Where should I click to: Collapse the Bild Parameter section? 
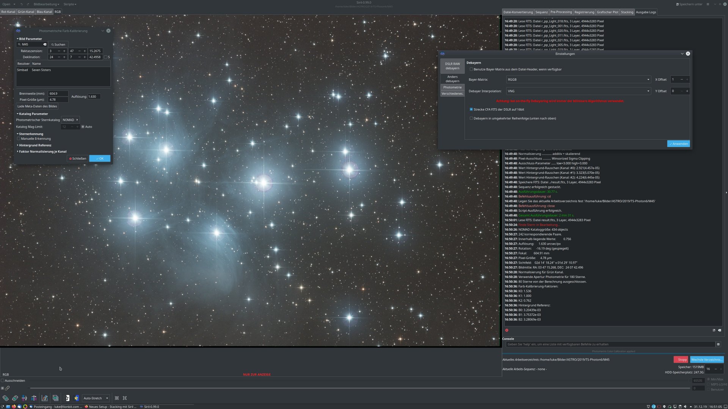(x=29, y=39)
